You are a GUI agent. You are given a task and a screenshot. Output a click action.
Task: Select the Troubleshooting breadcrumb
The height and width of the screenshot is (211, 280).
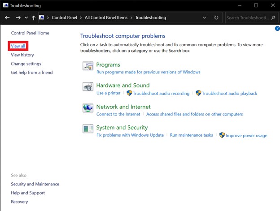click(150, 17)
